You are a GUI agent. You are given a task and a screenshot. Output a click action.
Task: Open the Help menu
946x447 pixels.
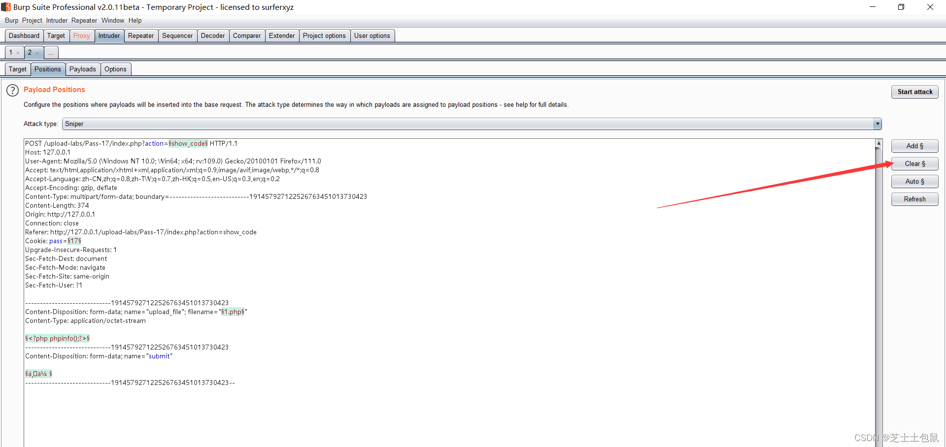coord(135,20)
